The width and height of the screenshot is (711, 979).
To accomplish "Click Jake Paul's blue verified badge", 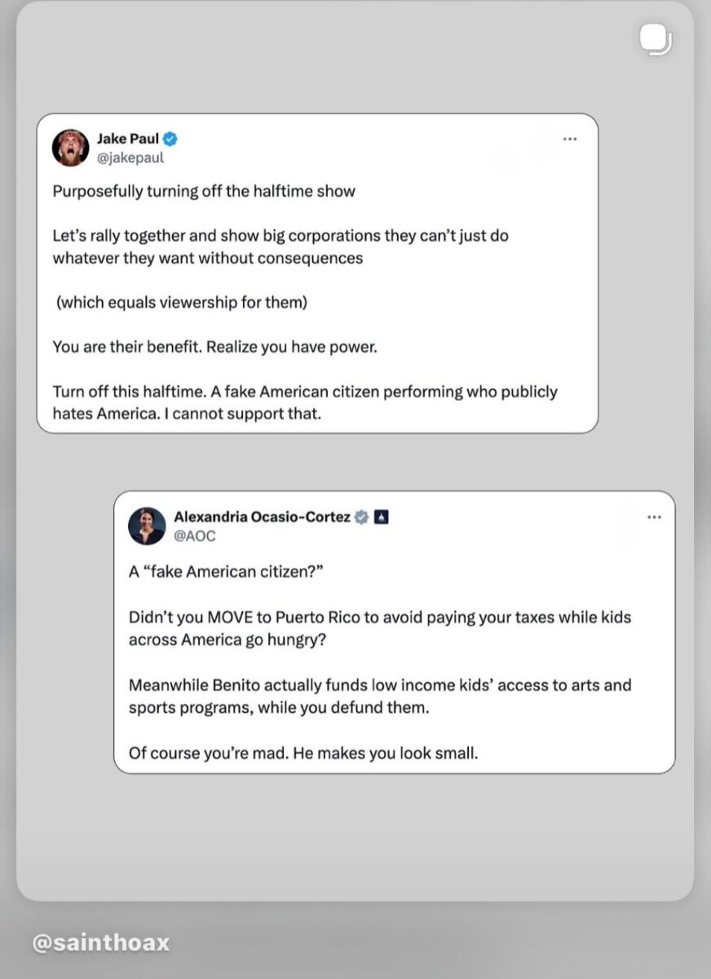I will pyautogui.click(x=171, y=138).
